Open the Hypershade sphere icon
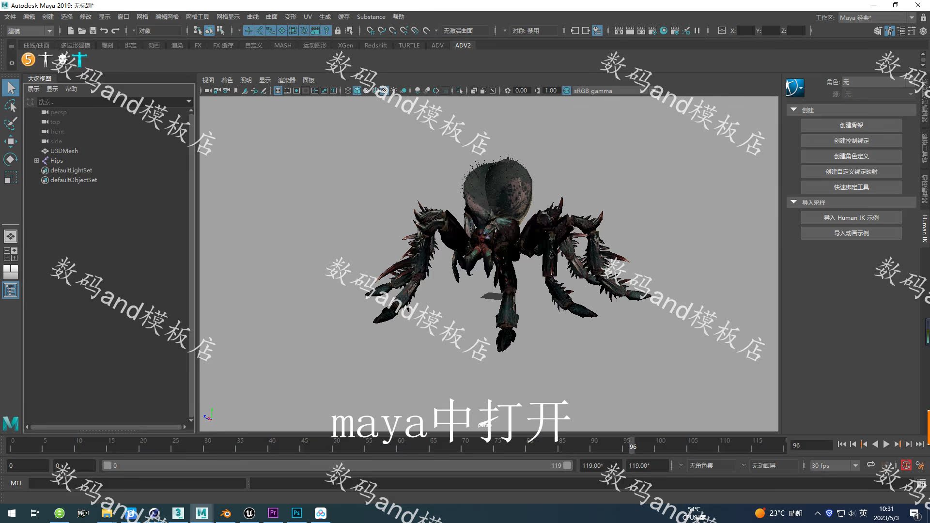This screenshot has height=523, width=930. pyautogui.click(x=664, y=31)
